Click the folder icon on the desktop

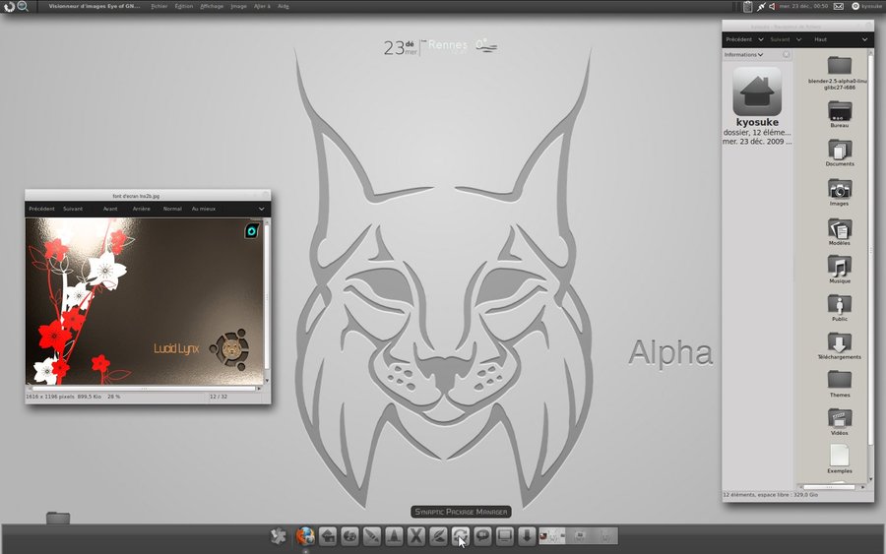click(58, 518)
